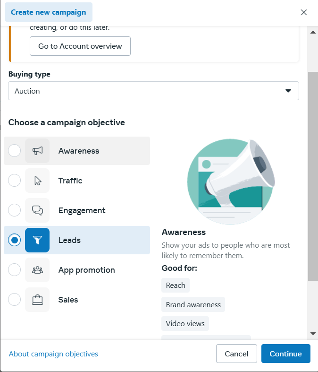Click the vertical scrollbar thumb

pos(313,176)
